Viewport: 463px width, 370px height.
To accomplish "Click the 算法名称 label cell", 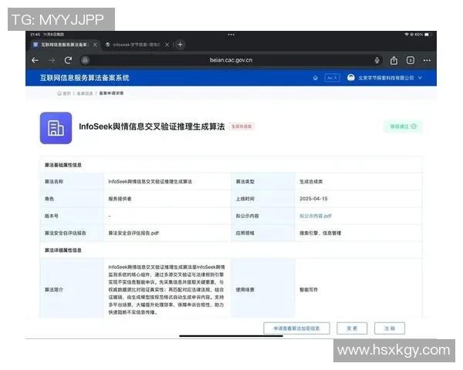I will (72, 182).
